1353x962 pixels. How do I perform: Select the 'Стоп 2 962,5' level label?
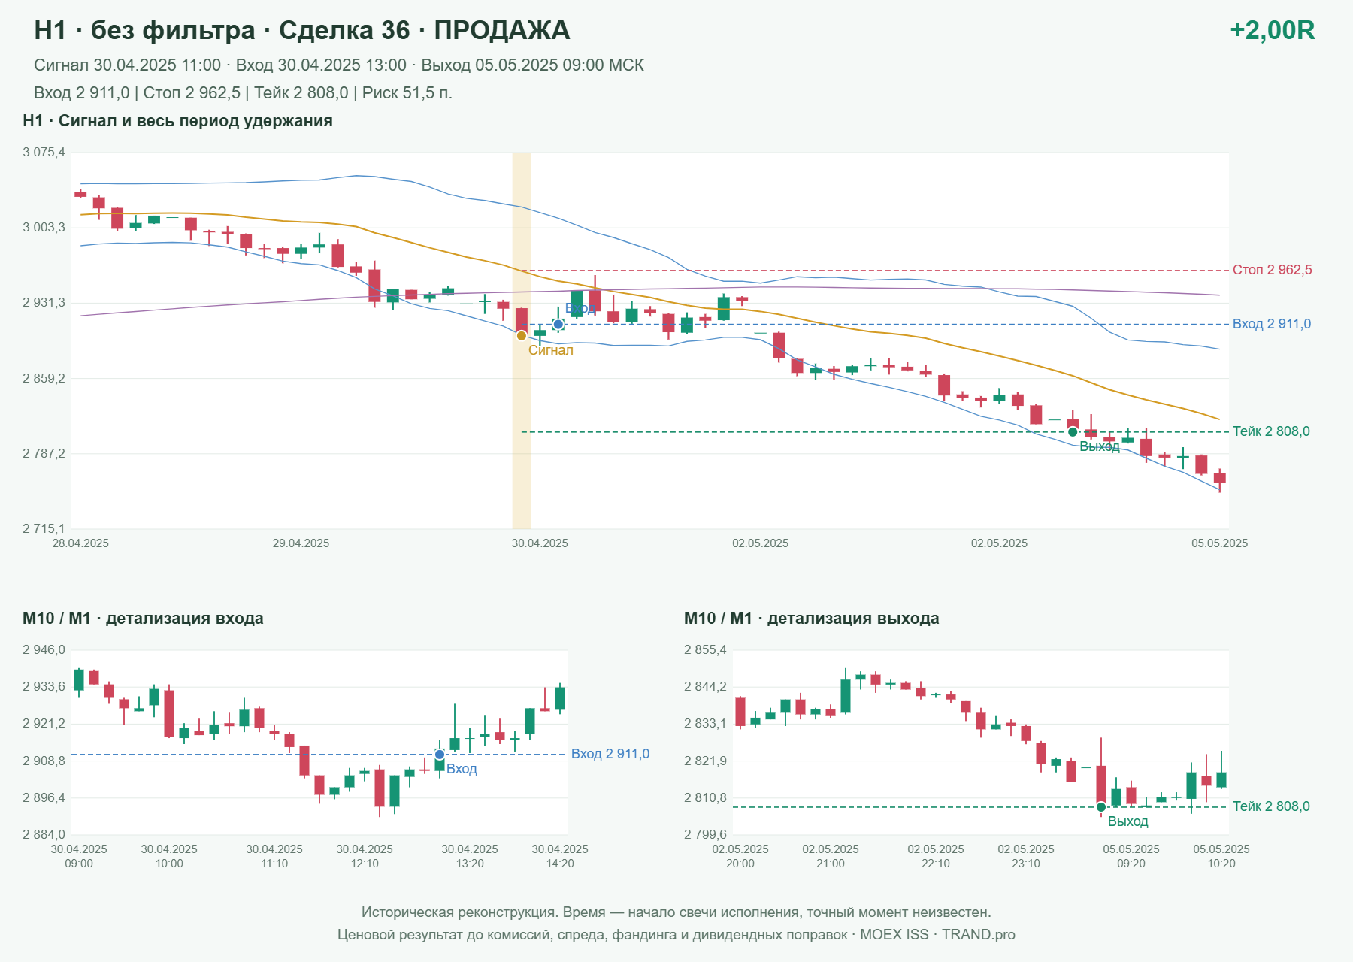click(1272, 270)
